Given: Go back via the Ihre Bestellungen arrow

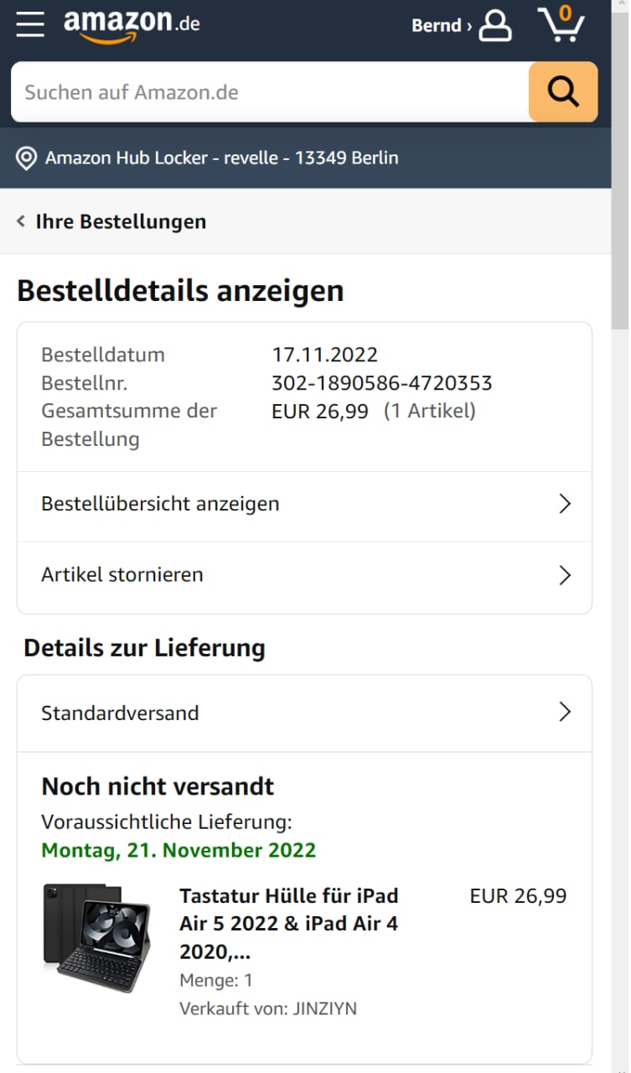Looking at the screenshot, I should pyautogui.click(x=21, y=221).
